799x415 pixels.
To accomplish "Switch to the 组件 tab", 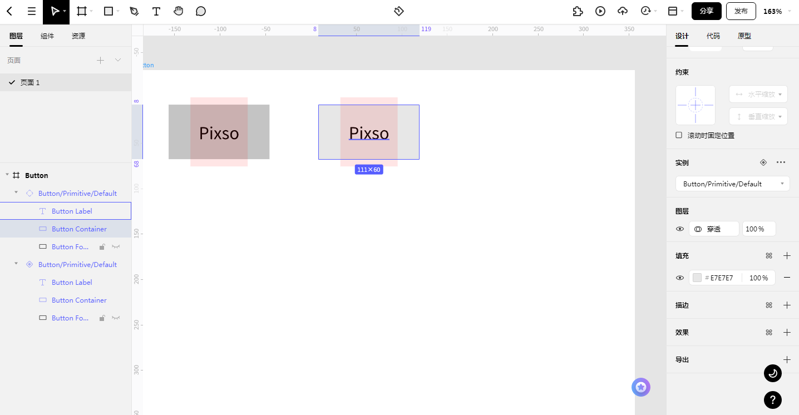I will (47, 36).
